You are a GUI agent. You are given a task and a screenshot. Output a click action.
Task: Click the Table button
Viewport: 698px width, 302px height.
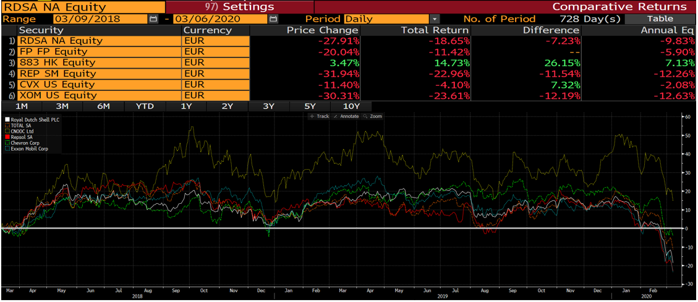coord(660,19)
